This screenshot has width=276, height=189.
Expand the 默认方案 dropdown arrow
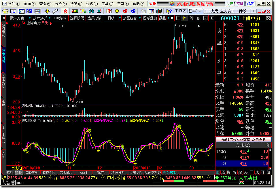(x=30, y=18)
